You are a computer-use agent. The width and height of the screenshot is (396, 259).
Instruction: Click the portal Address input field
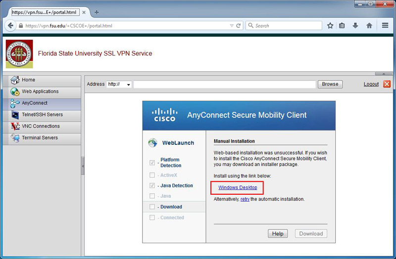[x=225, y=84]
